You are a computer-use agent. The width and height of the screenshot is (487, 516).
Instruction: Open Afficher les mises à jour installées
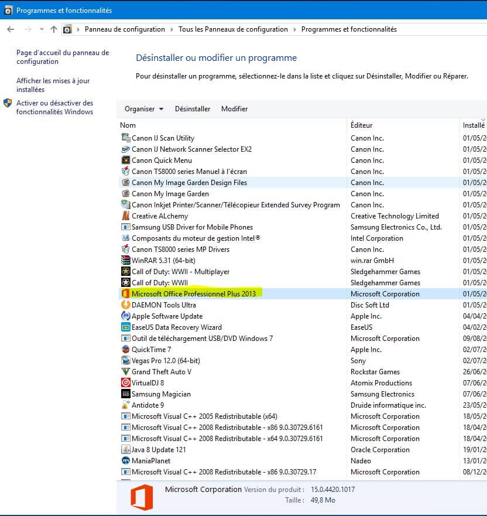pyautogui.click(x=53, y=85)
